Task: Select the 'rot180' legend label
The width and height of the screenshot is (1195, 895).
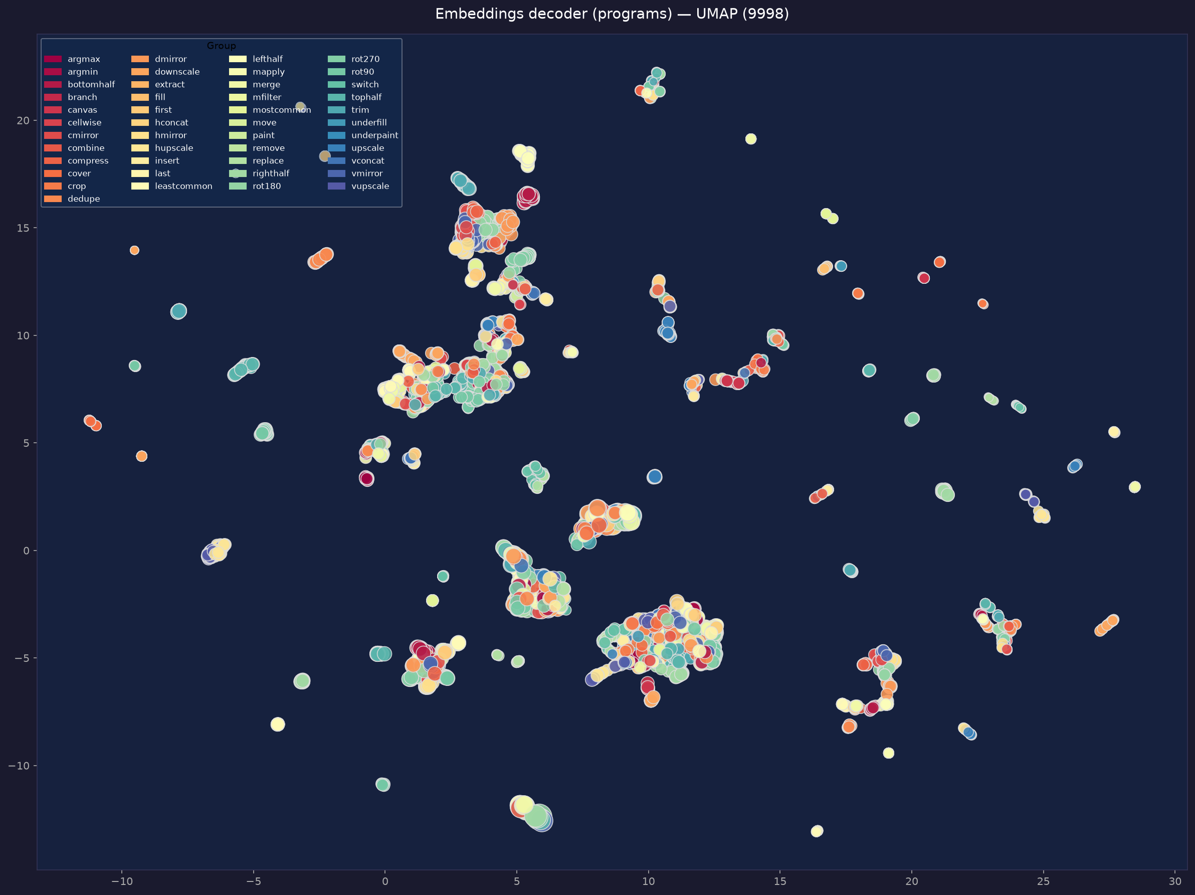Action: 267,186
